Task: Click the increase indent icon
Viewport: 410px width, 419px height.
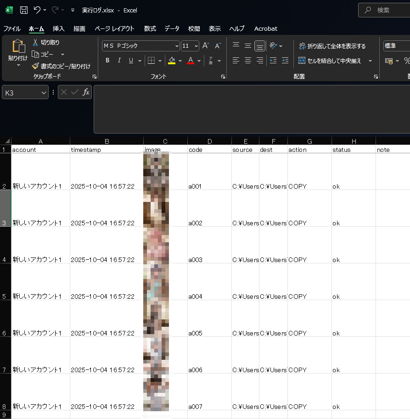Action: point(285,60)
